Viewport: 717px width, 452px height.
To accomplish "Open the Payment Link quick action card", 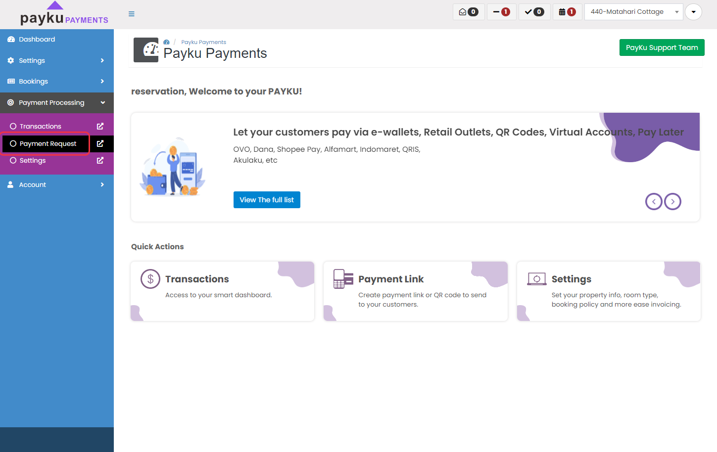I will coord(416,291).
